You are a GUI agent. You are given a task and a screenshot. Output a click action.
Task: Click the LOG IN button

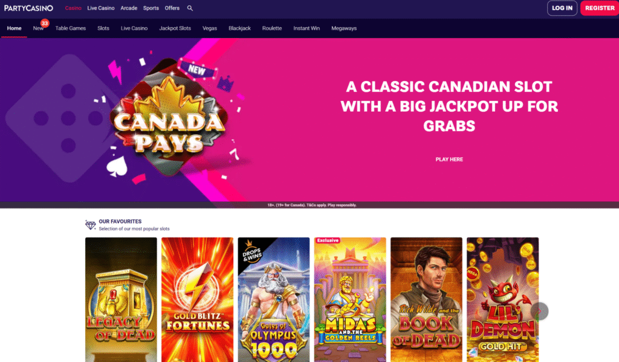(562, 8)
